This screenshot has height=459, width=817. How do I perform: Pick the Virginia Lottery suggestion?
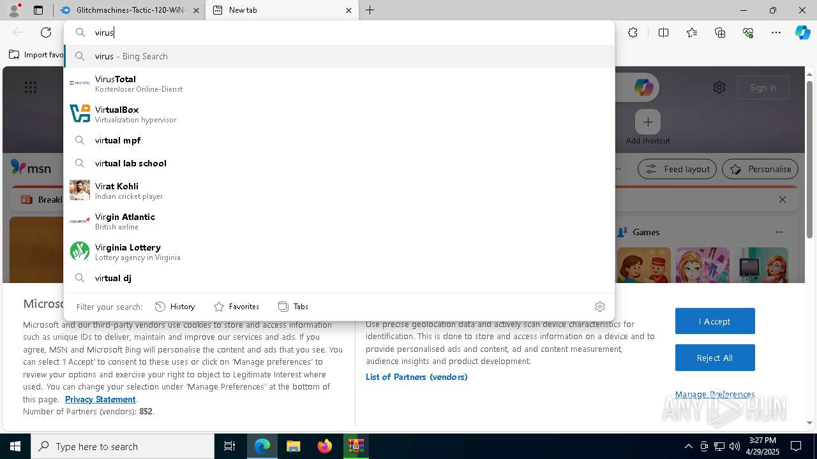[339, 252]
